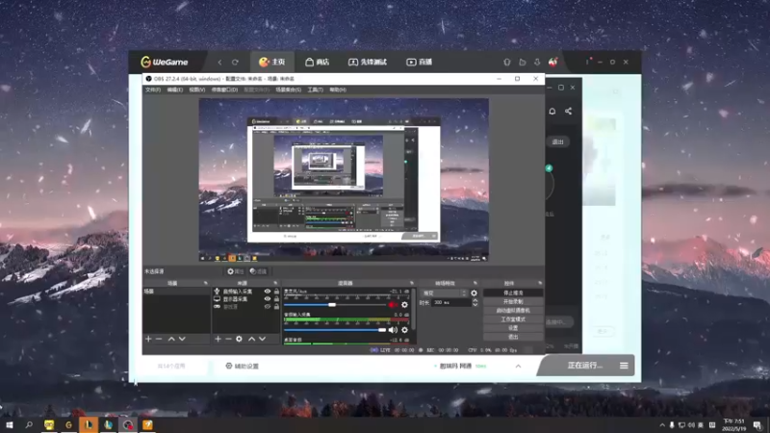Open OBS 视图(V) menu

pos(197,89)
